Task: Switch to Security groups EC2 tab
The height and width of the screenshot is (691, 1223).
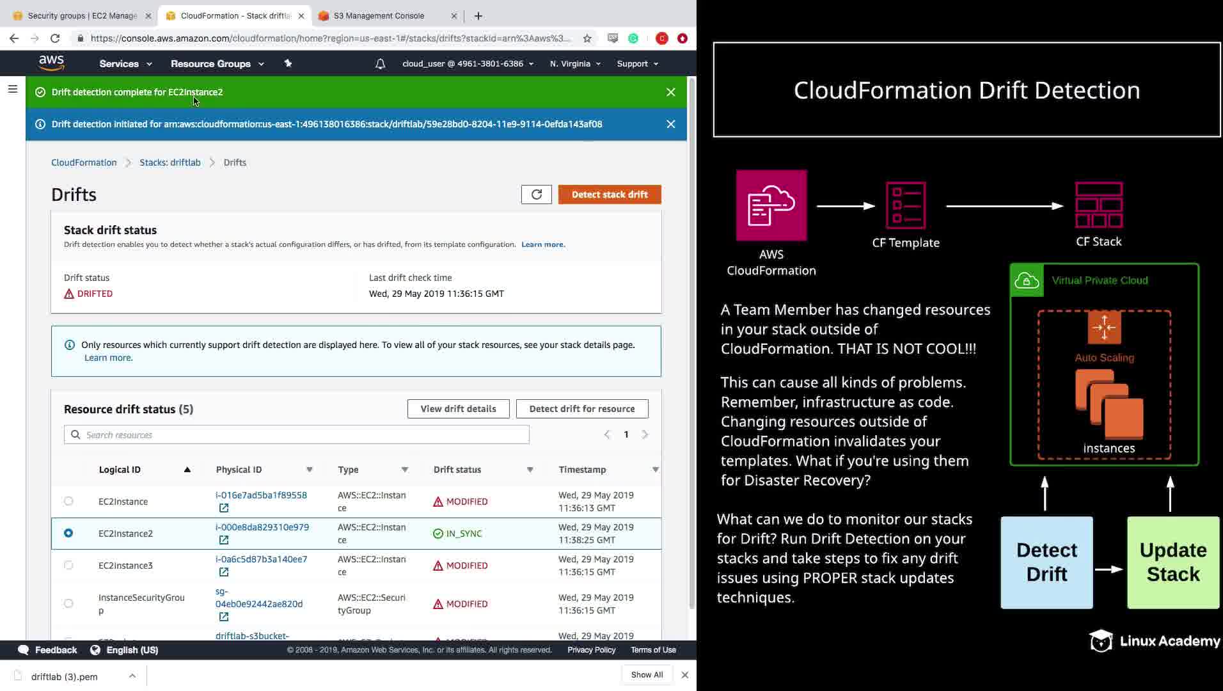Action: [82, 16]
